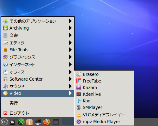Click the Brasero disc icon
Screen dimensions: 158x126
(x=79, y=74)
